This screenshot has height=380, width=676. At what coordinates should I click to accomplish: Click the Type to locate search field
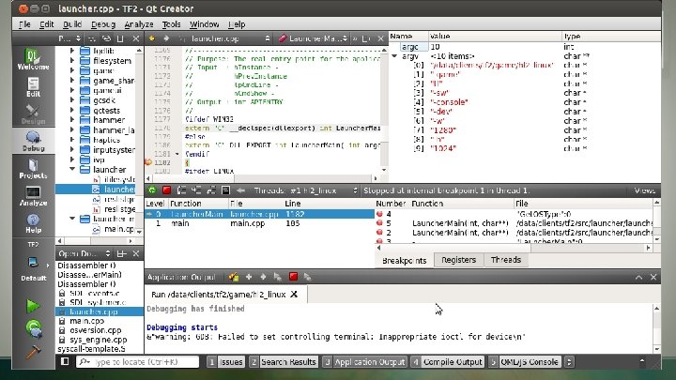click(x=138, y=362)
